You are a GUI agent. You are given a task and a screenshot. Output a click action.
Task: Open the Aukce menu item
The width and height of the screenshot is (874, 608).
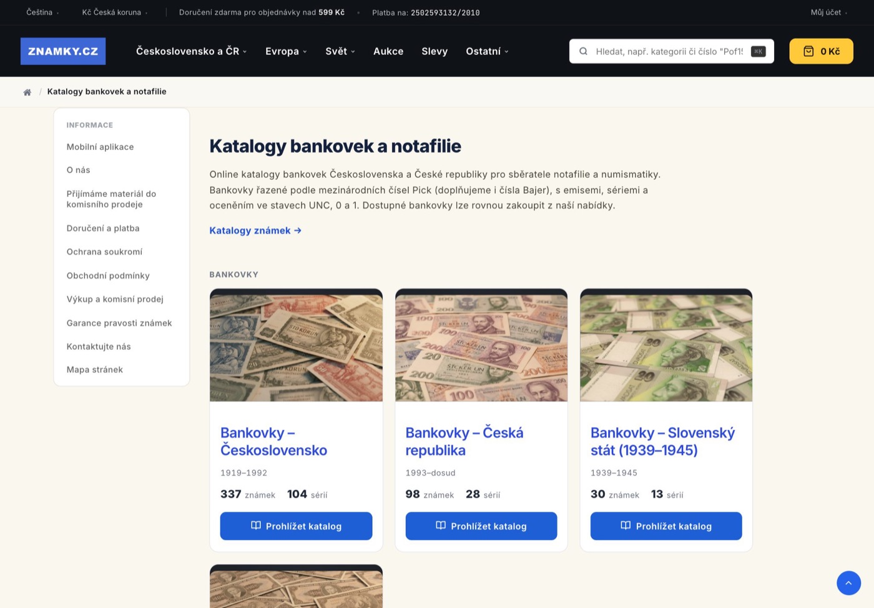[388, 51]
